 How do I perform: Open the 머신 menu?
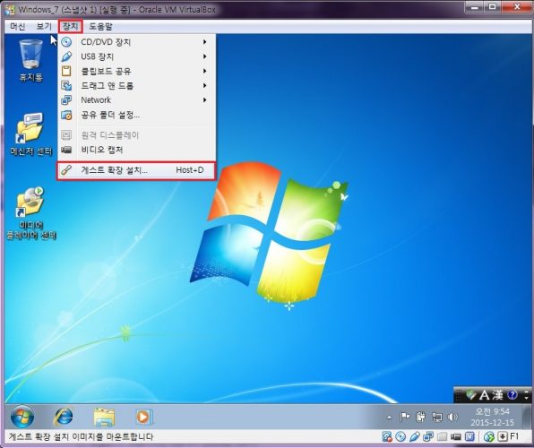point(18,26)
